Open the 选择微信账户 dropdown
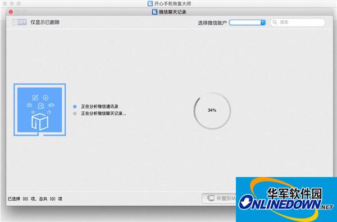 click(x=247, y=22)
